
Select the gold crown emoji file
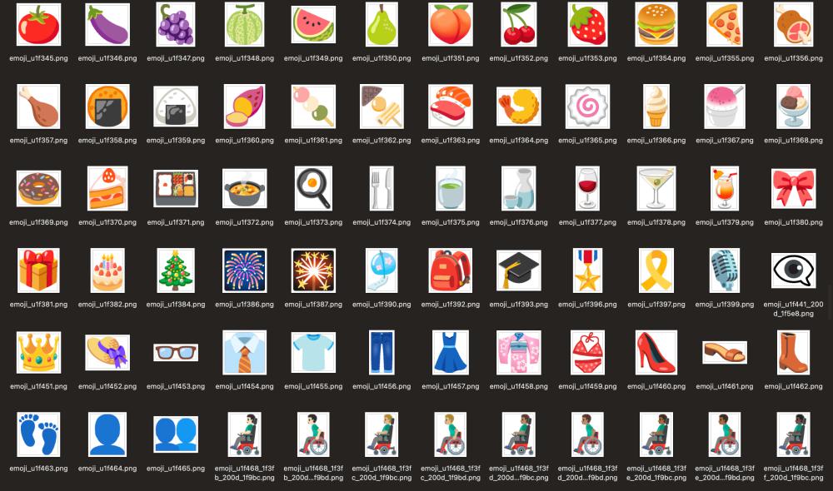38,352
